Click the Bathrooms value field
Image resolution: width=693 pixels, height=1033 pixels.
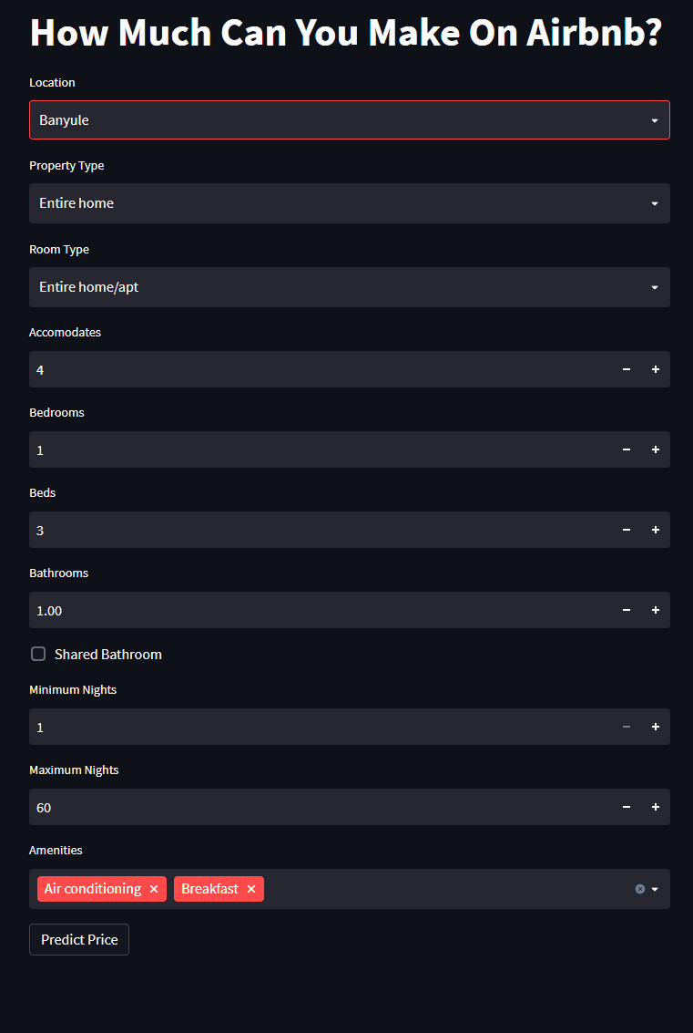pyautogui.click(x=273, y=610)
